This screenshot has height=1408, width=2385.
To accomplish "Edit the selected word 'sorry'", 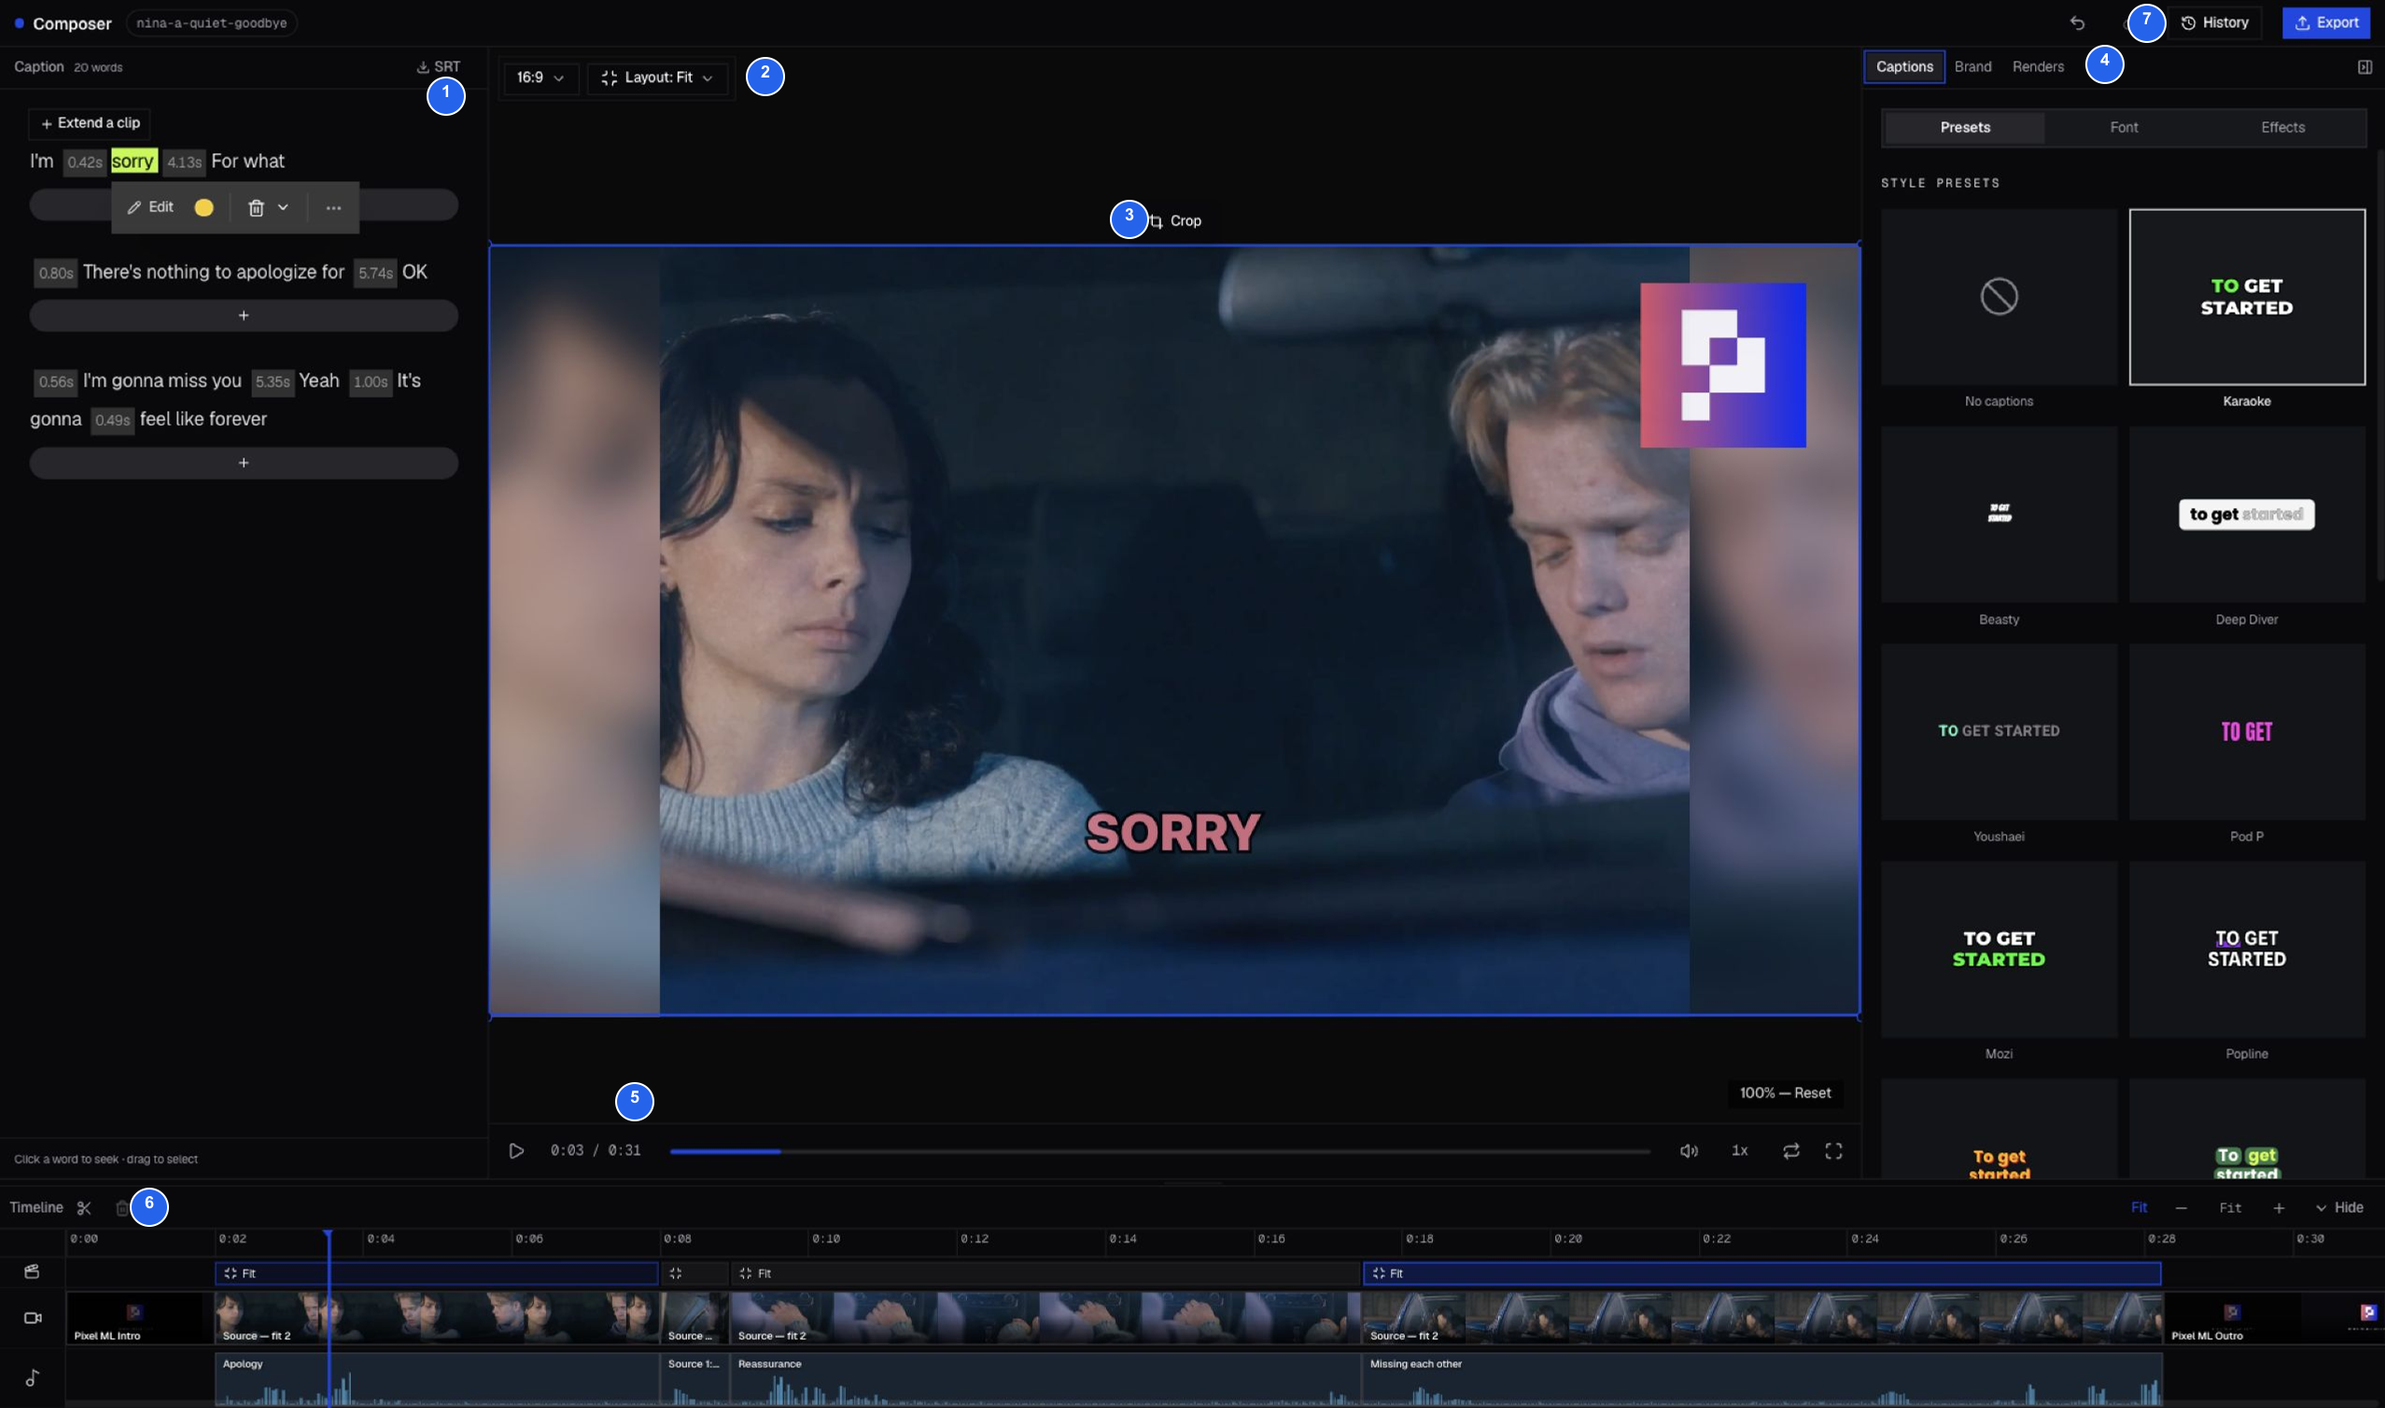I will 151,208.
